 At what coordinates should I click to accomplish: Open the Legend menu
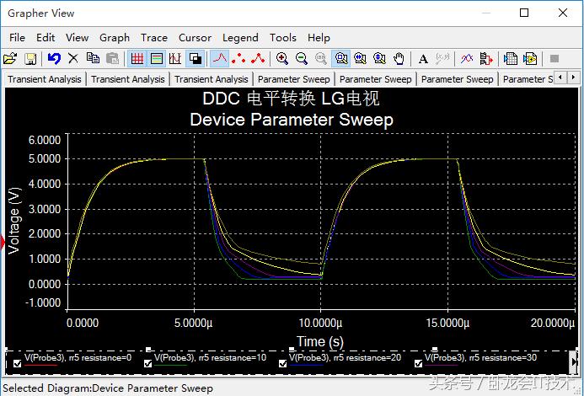tap(240, 38)
